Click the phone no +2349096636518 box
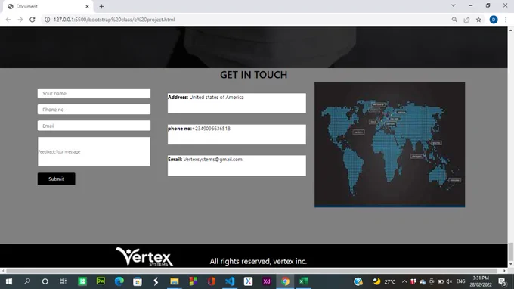 pos(237,135)
